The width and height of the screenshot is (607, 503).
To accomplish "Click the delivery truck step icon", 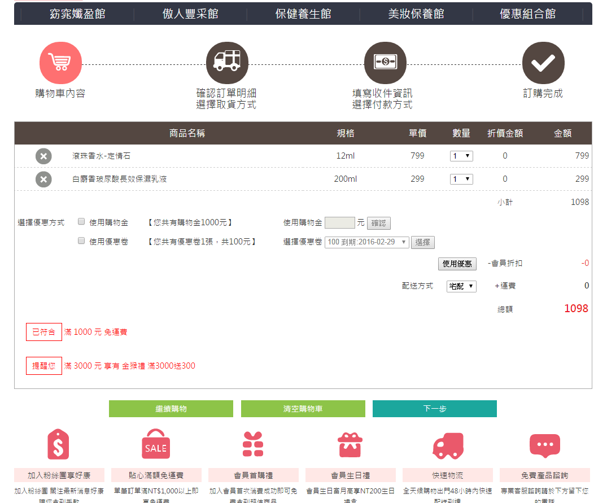I will coord(227,63).
